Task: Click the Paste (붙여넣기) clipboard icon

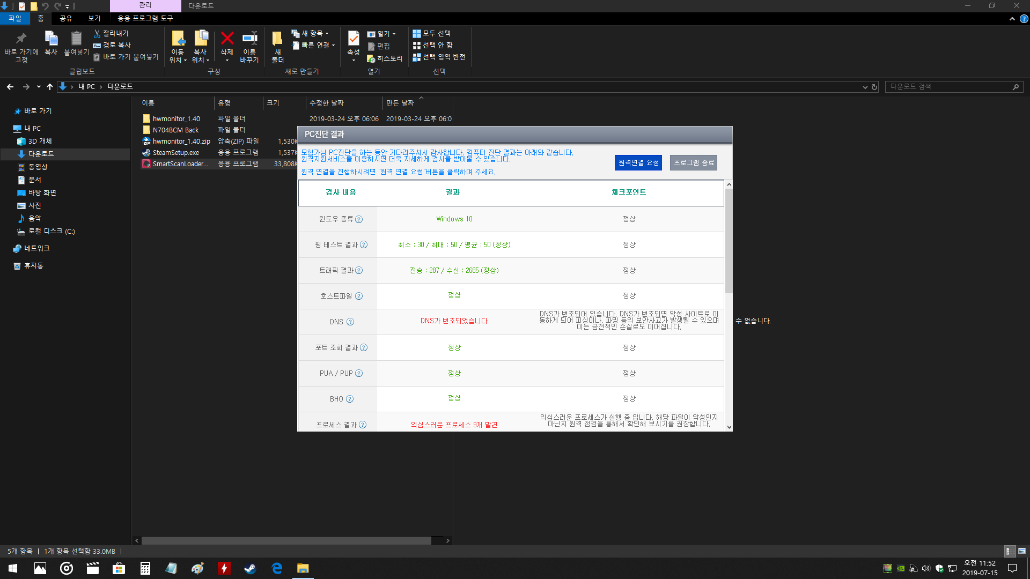Action: (x=76, y=39)
